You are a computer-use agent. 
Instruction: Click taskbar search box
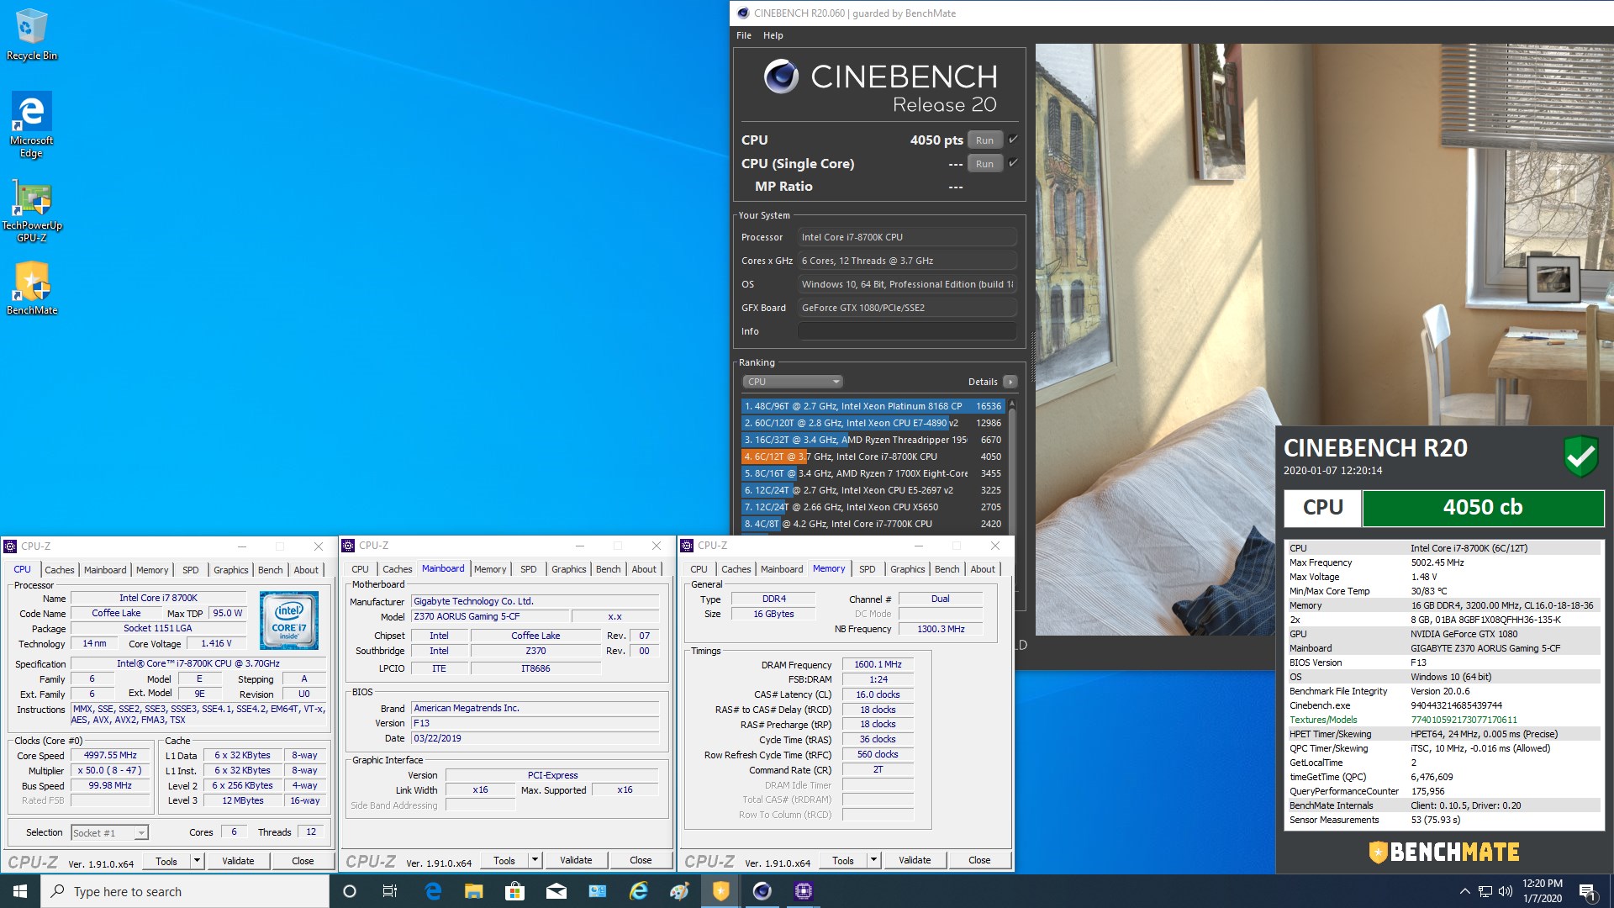click(185, 891)
